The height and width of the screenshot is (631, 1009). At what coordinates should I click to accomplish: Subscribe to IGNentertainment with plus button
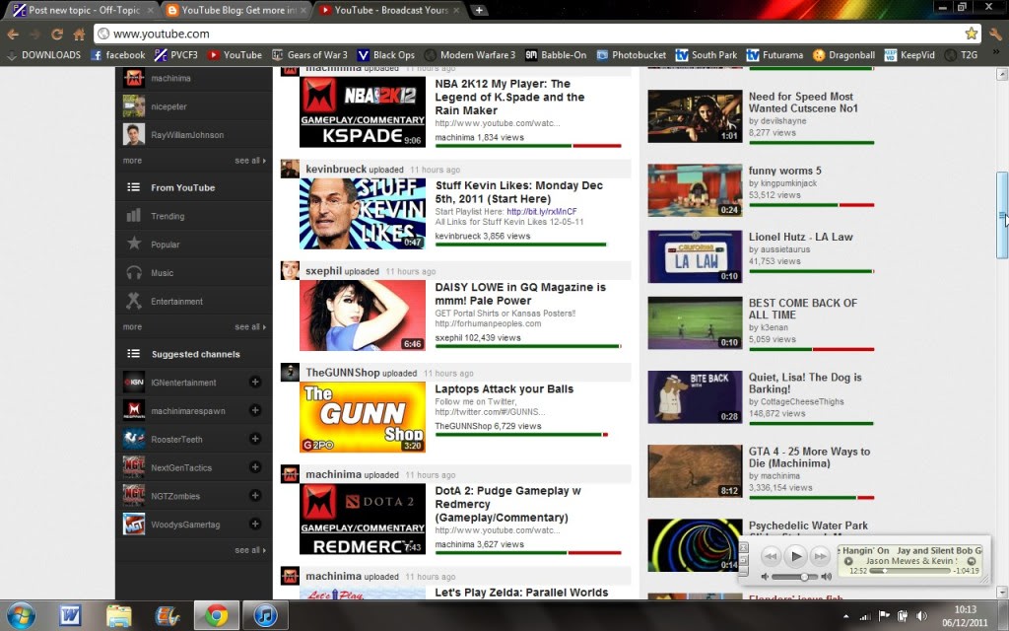tap(255, 382)
